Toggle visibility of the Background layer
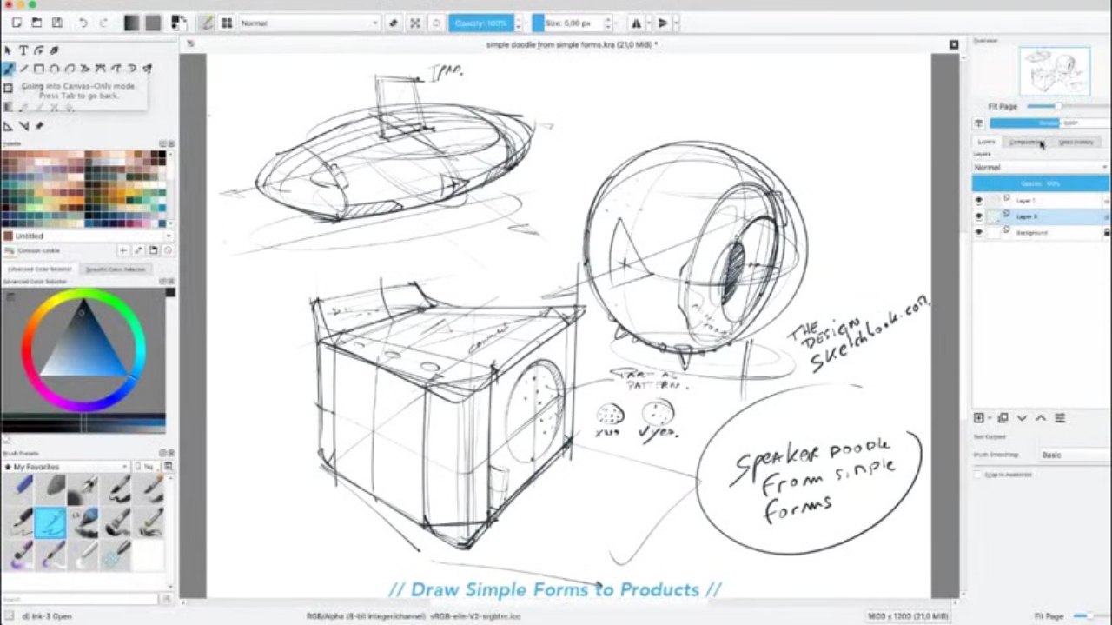Viewport: 1112px width, 625px height. [979, 233]
